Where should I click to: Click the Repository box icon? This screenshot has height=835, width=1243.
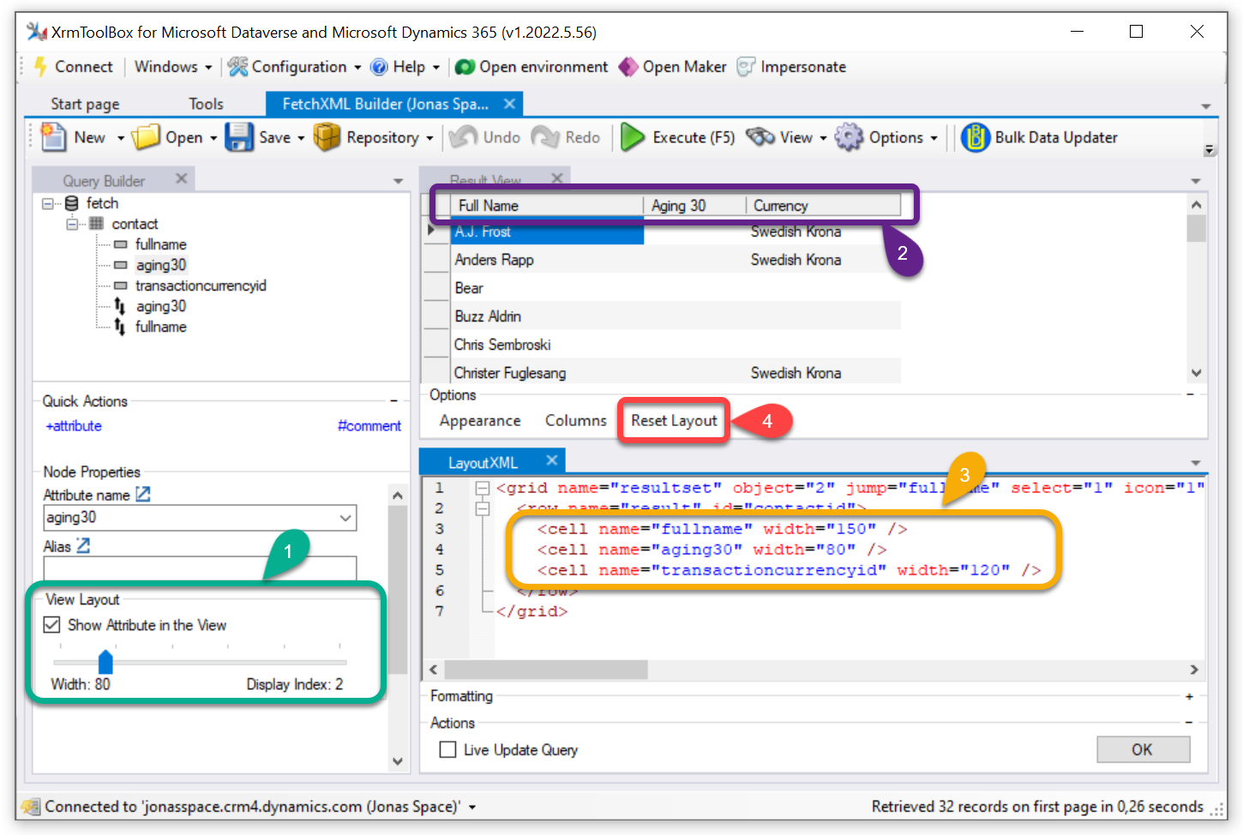click(x=327, y=137)
